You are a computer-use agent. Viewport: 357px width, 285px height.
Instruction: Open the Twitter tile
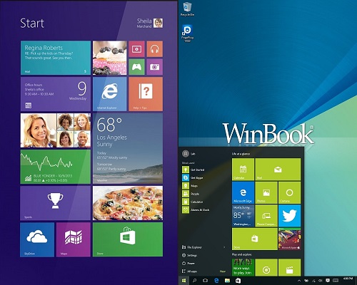click(290, 216)
